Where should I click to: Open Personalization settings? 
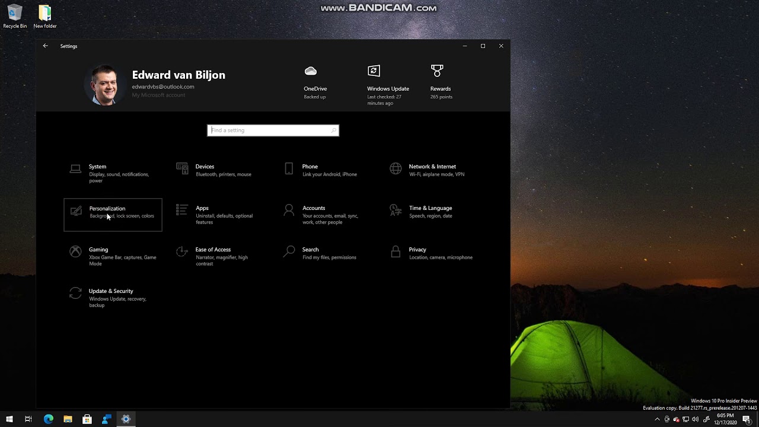pyautogui.click(x=113, y=215)
